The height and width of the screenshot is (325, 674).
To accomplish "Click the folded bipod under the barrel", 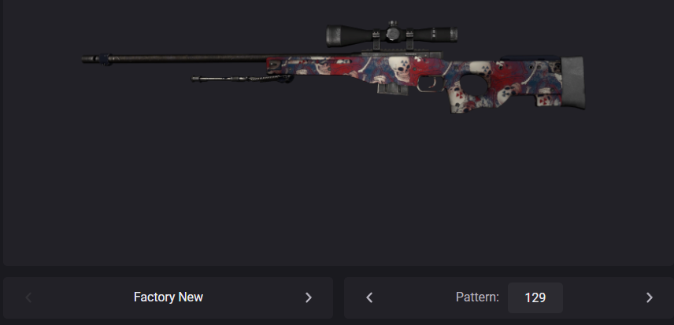I will click(x=242, y=79).
